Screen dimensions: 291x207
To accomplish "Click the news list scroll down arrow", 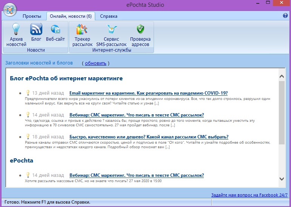I will point(282,179).
